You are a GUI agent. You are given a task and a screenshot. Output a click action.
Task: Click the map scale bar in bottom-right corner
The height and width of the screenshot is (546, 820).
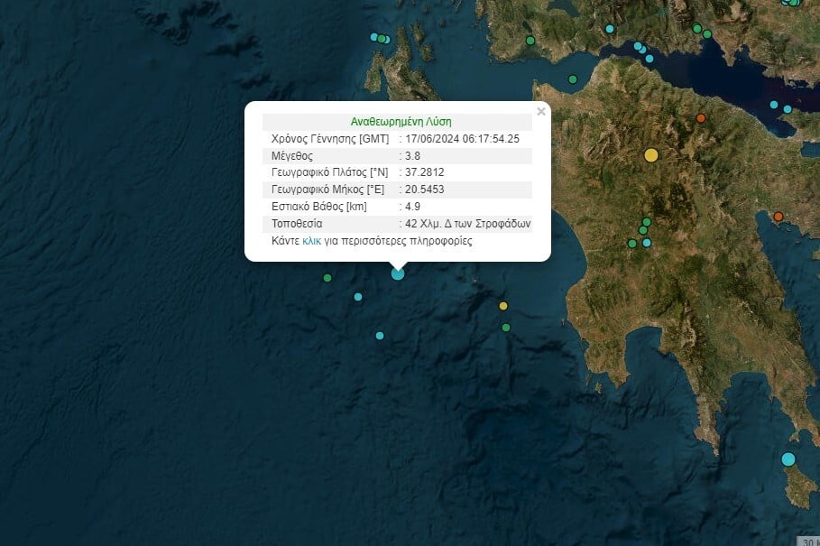click(808, 540)
